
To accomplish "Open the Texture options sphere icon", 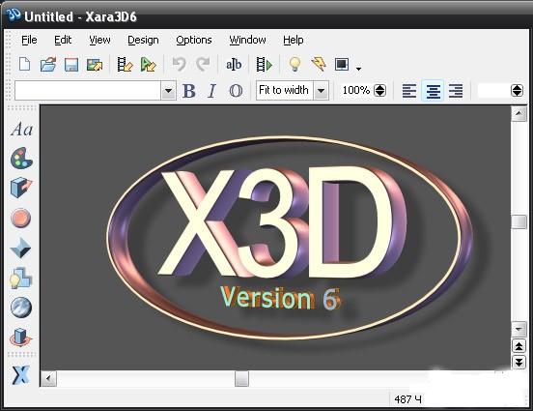I will pos(21,308).
